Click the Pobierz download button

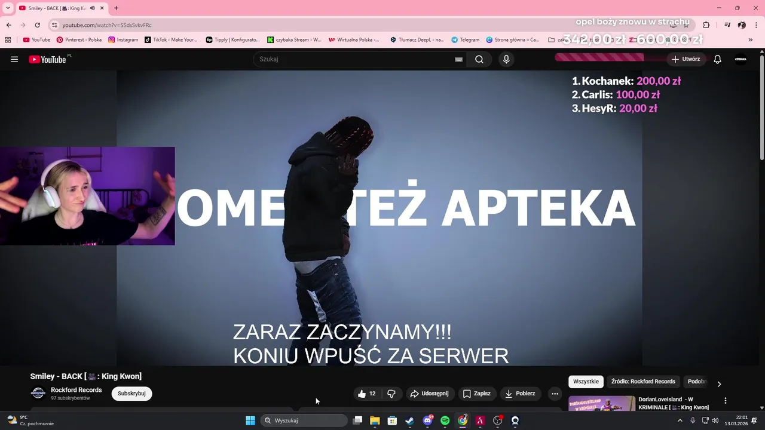(x=520, y=394)
